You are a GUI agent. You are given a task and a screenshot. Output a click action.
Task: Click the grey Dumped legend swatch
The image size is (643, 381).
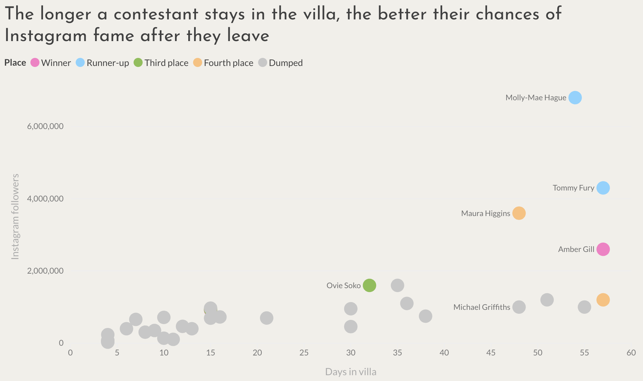[x=263, y=63]
